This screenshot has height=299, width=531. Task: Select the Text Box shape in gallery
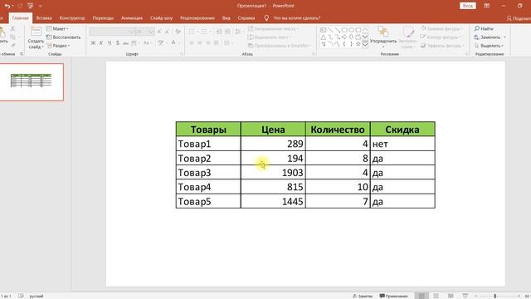click(324, 30)
